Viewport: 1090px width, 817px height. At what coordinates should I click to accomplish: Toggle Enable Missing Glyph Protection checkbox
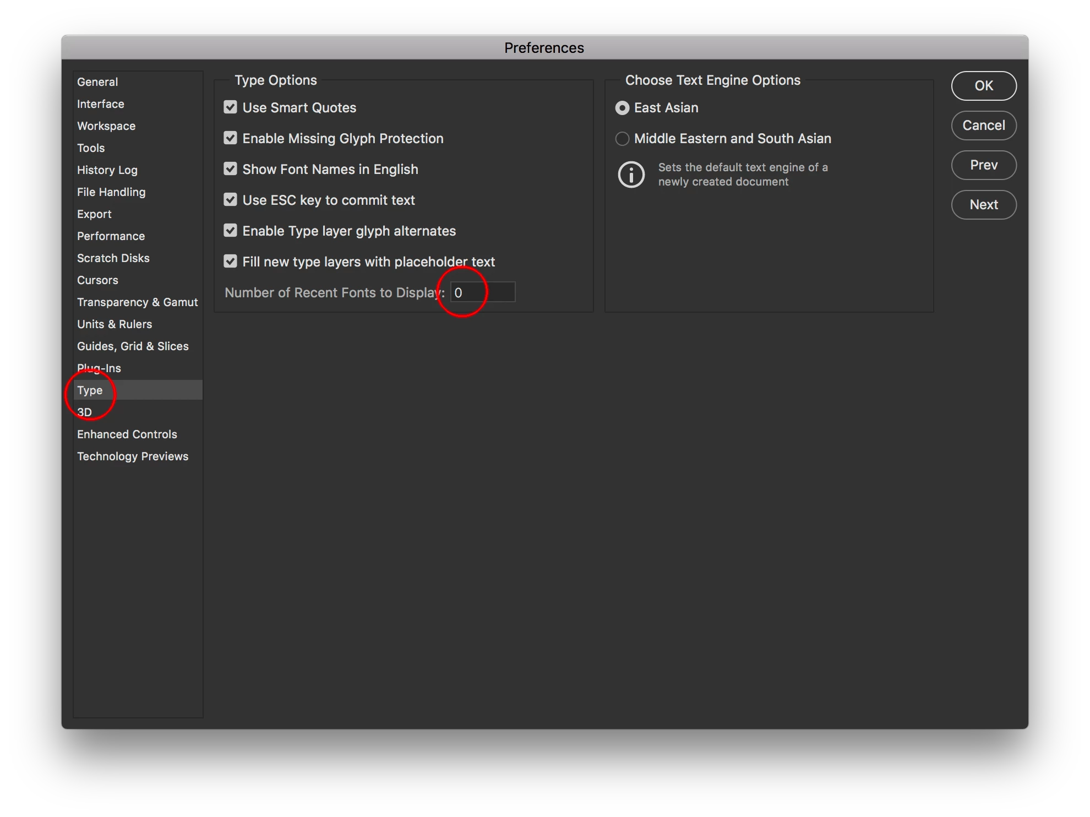(230, 138)
